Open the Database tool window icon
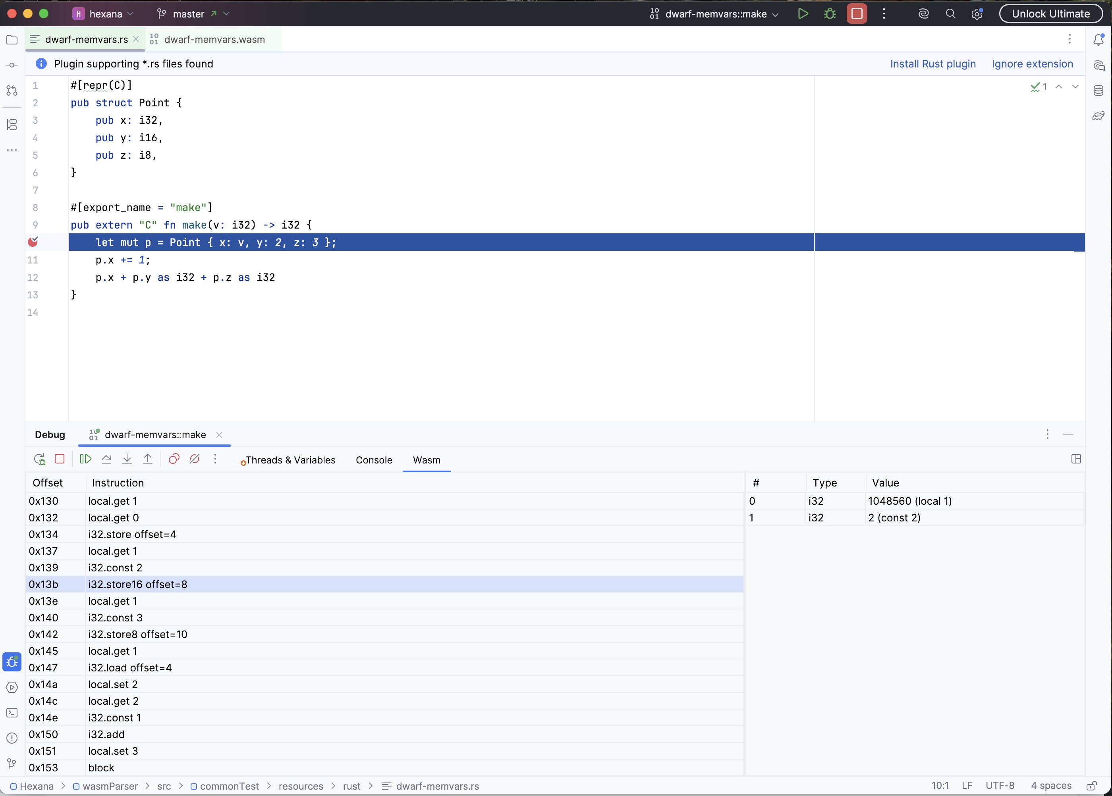The width and height of the screenshot is (1112, 796). (1098, 90)
